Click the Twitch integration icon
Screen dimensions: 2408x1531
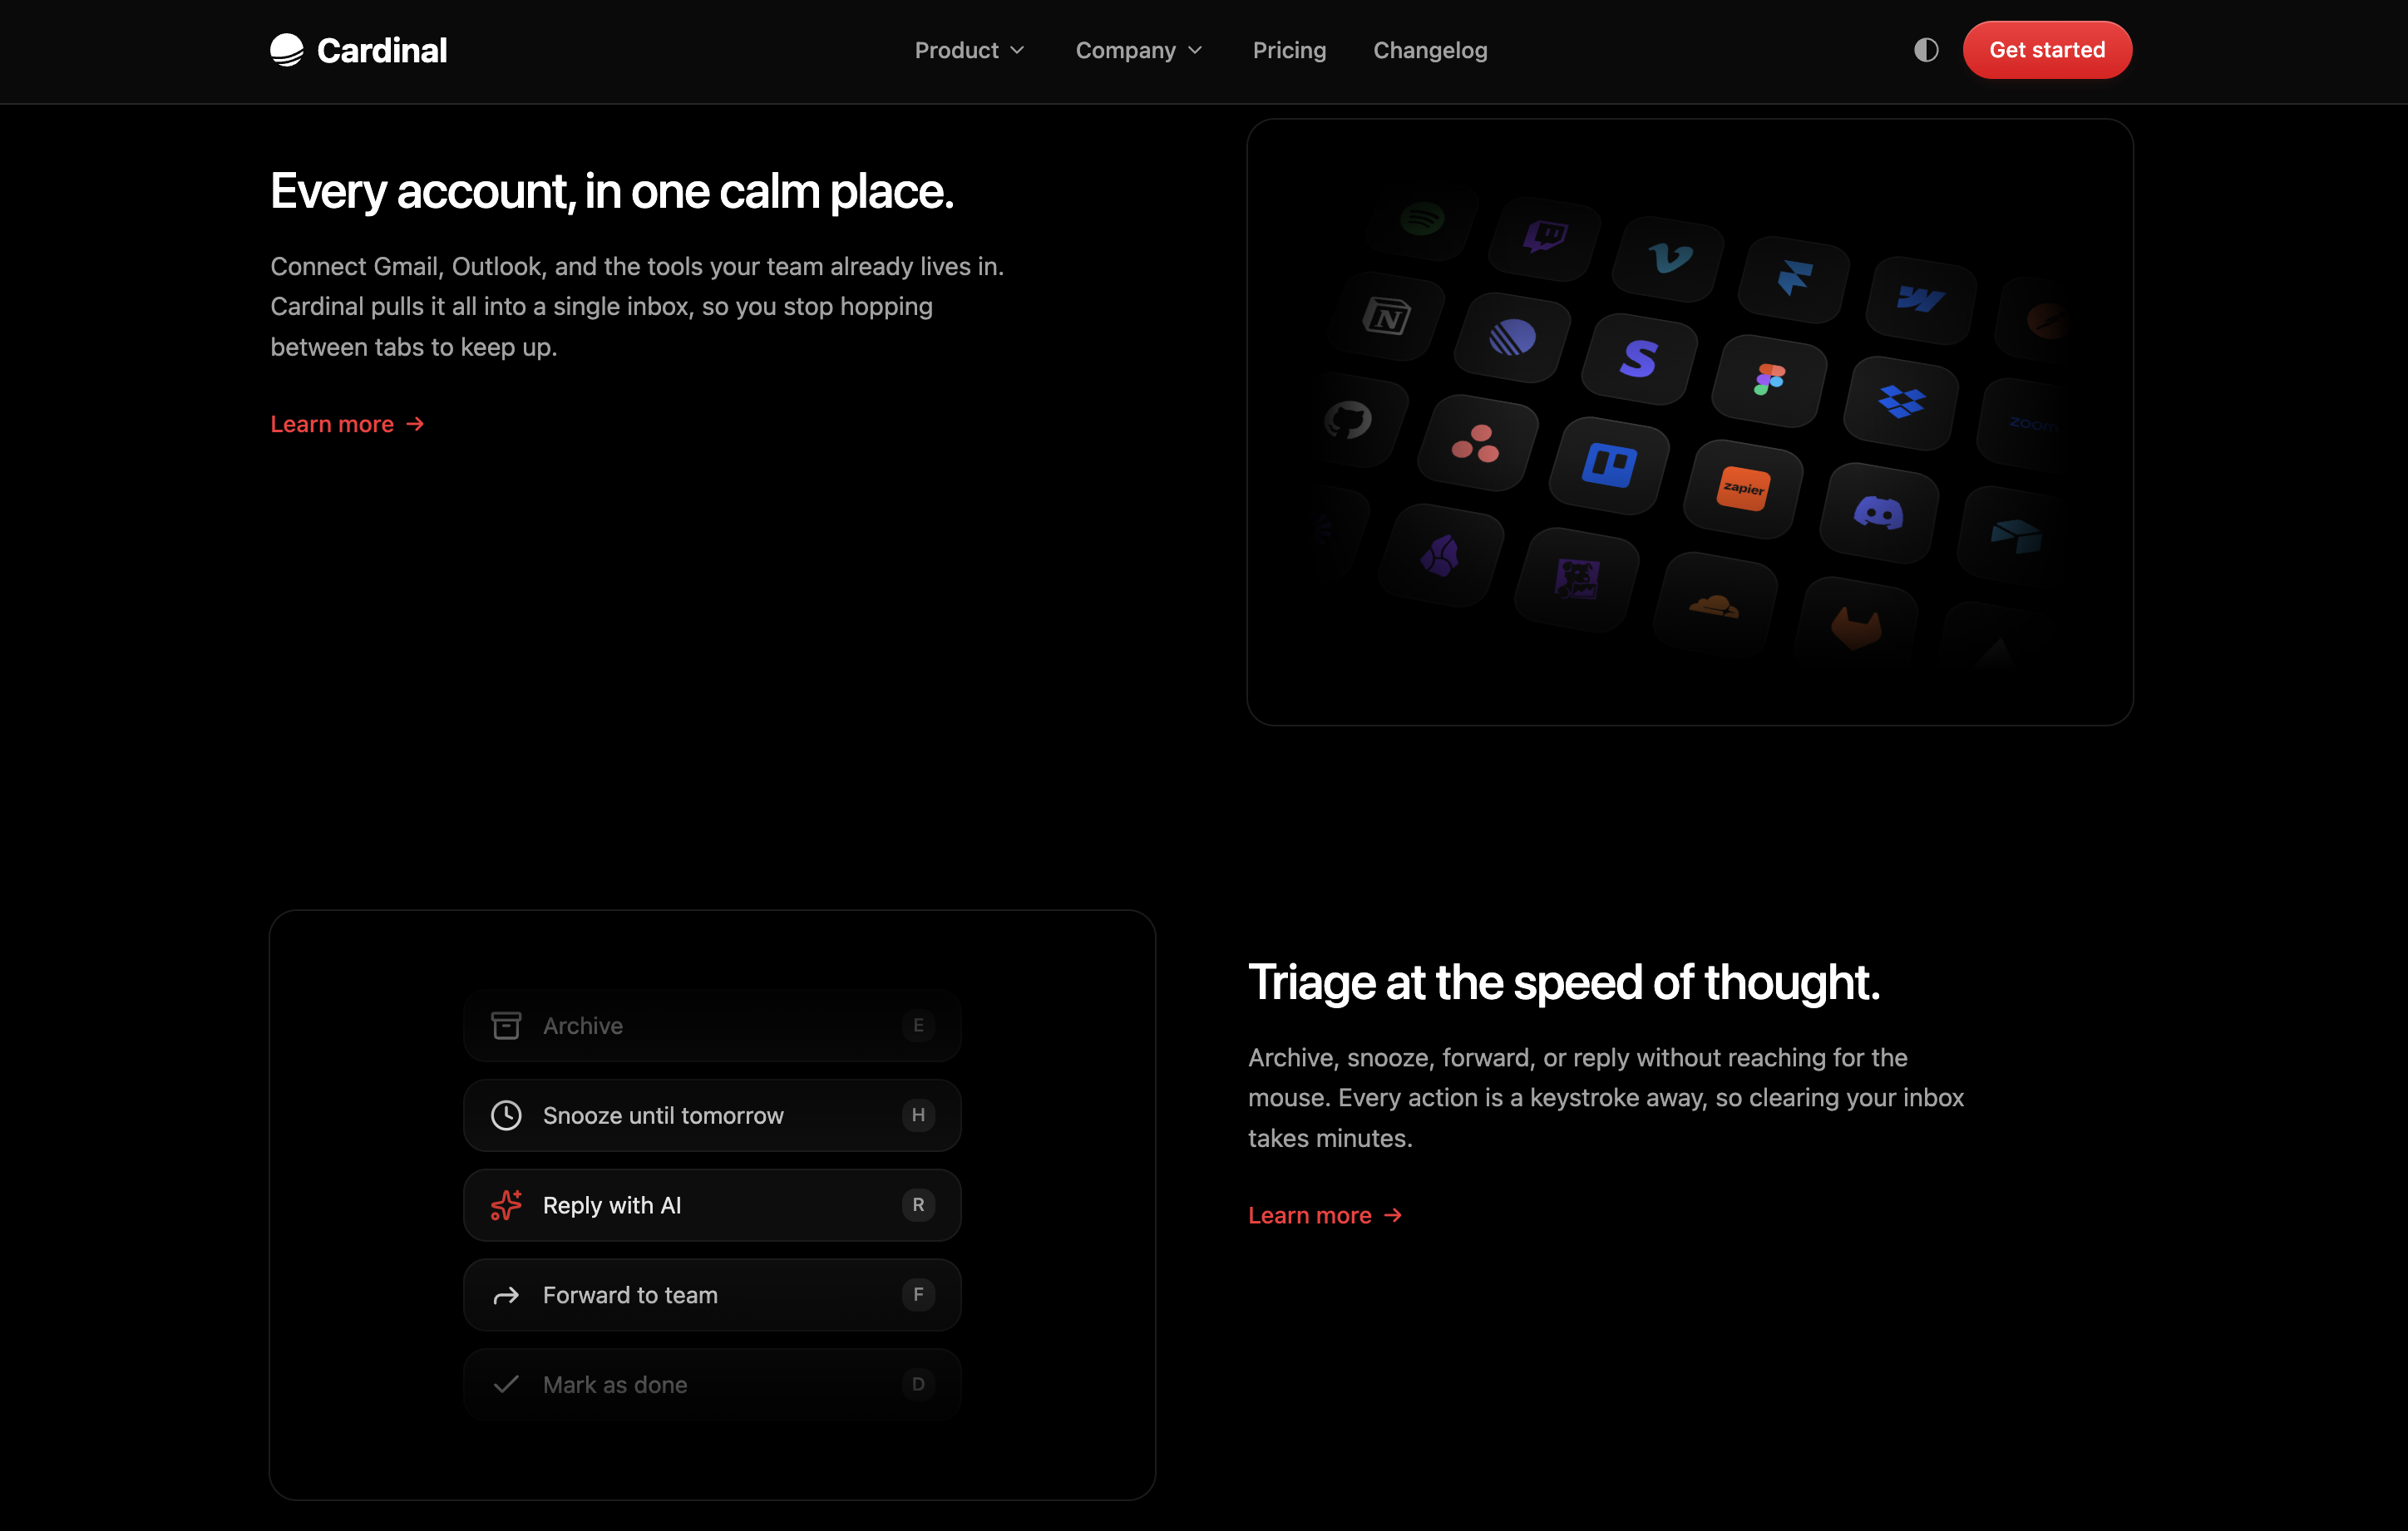pos(1545,238)
